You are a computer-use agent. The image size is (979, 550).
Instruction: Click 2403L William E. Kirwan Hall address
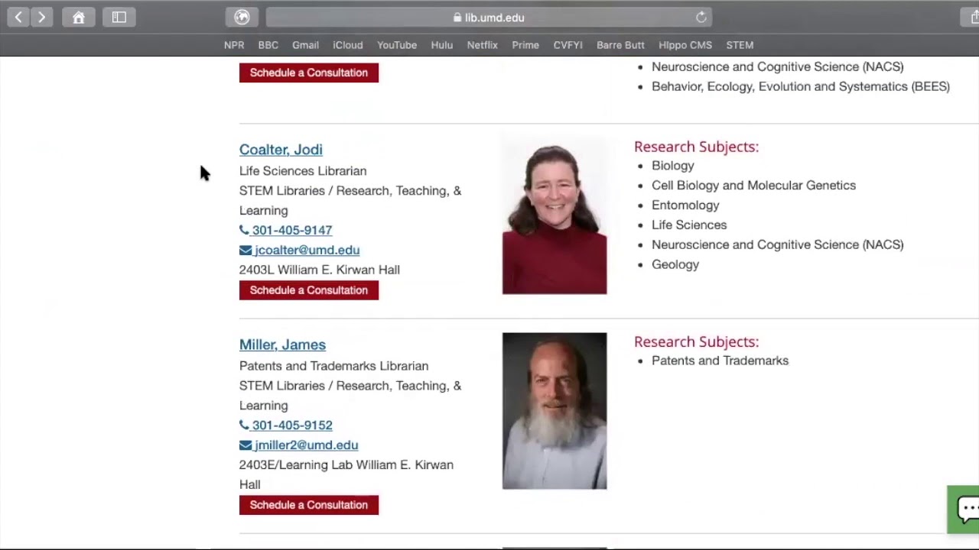320,270
